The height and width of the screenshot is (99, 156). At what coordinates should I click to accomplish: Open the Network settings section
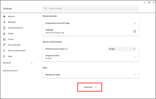point(11,16)
